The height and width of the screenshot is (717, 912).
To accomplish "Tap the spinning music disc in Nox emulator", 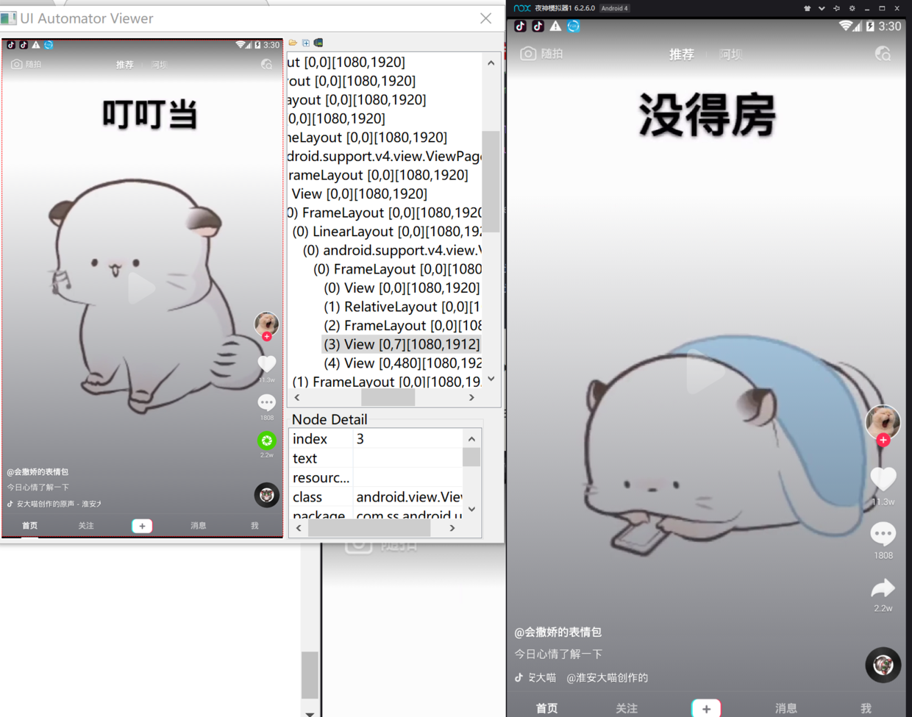I will tap(883, 665).
